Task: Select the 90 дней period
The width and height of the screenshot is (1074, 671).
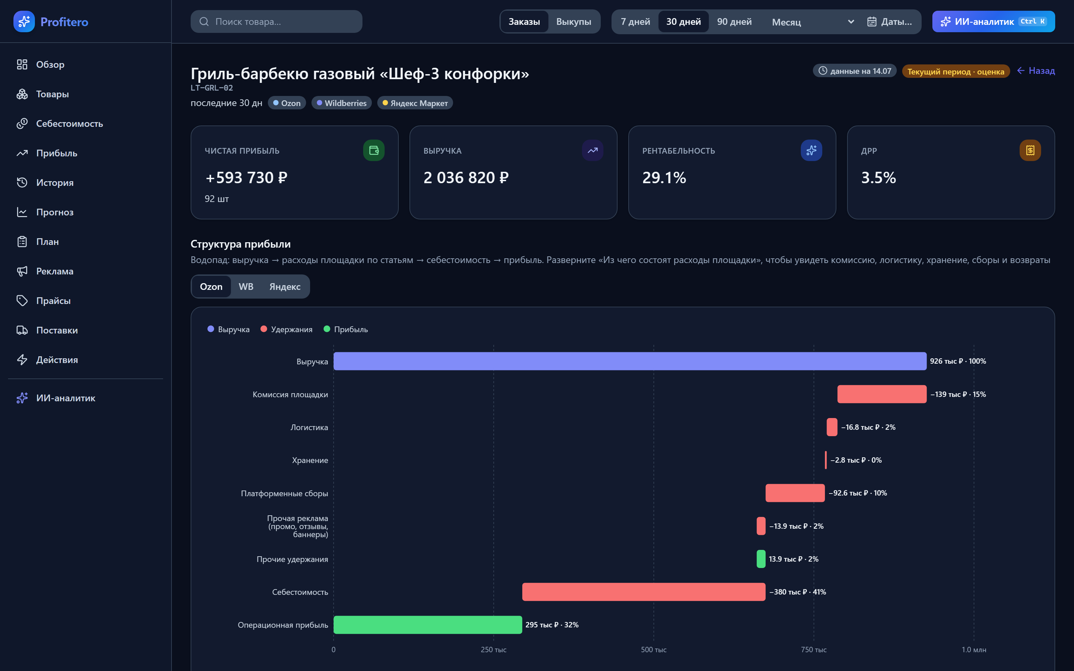Action: tap(734, 21)
